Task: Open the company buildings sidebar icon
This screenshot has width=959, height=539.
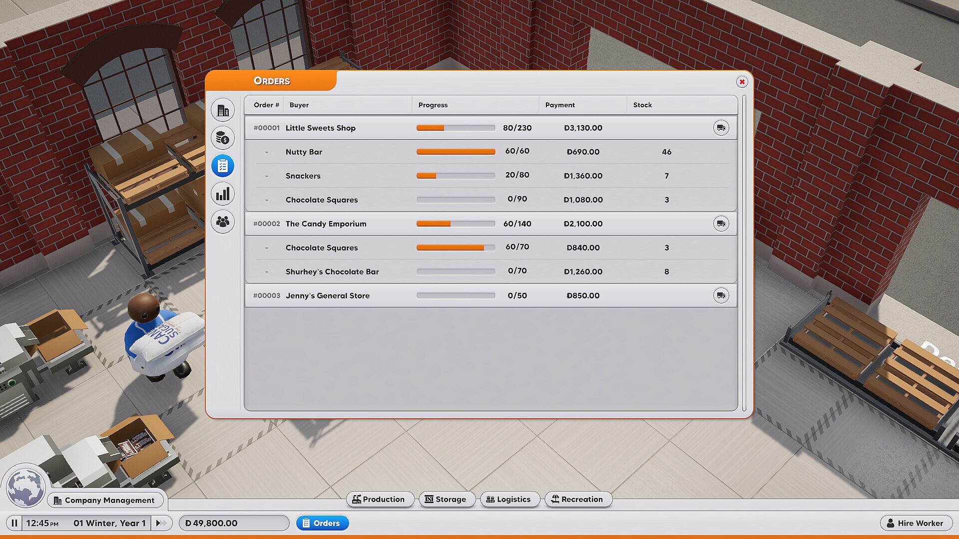Action: [x=223, y=110]
